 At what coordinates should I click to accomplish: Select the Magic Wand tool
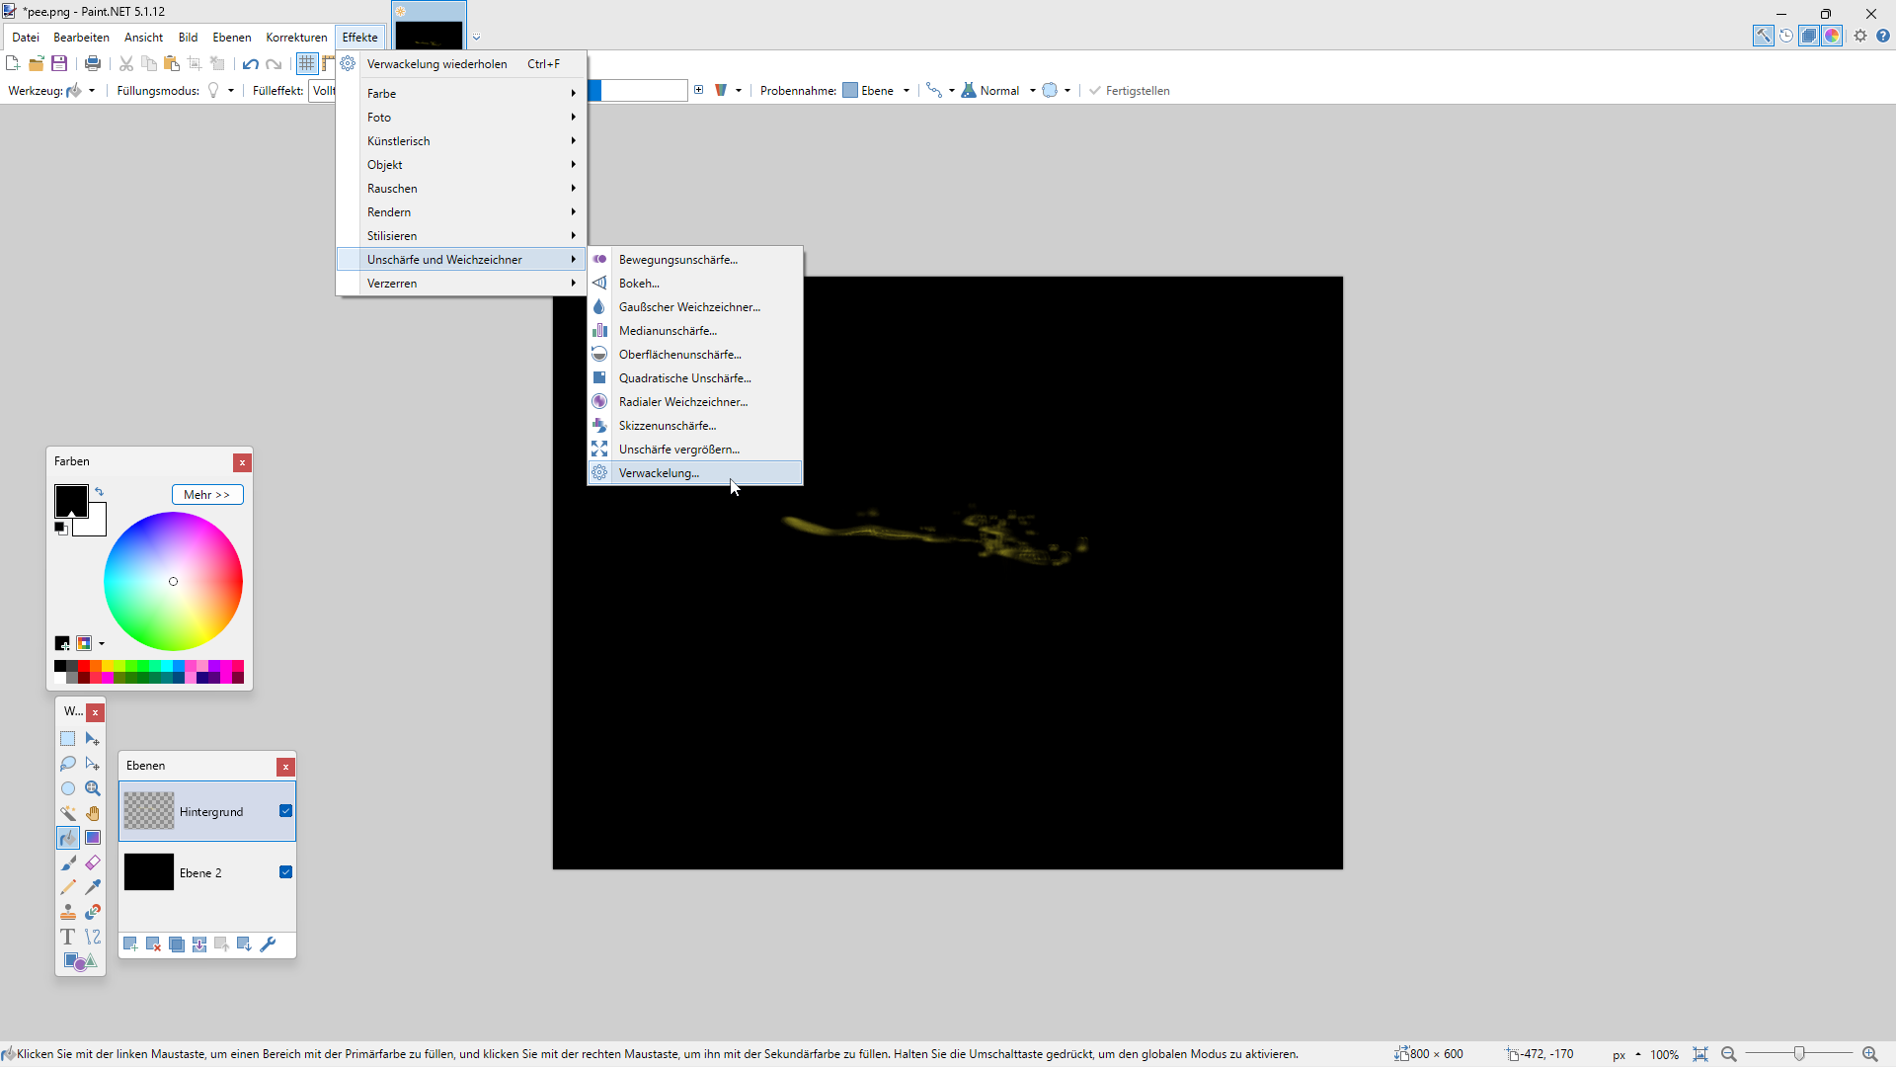68,813
